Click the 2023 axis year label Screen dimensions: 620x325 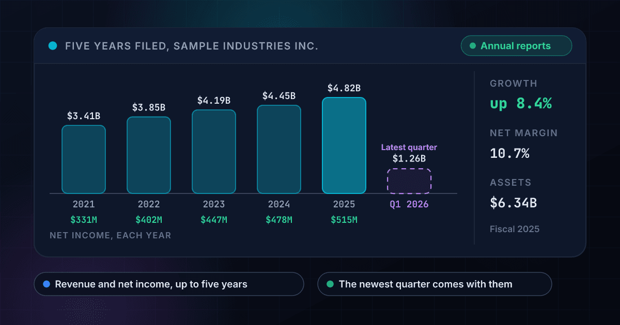[214, 204]
